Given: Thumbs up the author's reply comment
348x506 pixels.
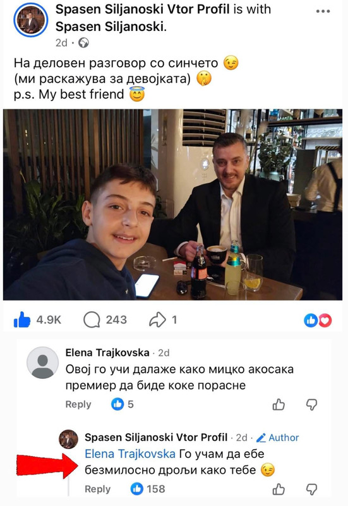Looking at the screenshot, I should [x=279, y=489].
